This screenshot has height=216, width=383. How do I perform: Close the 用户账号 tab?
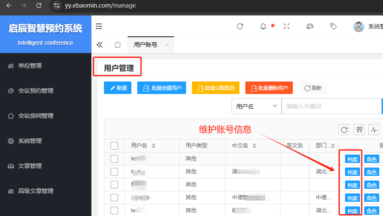[x=167, y=45]
